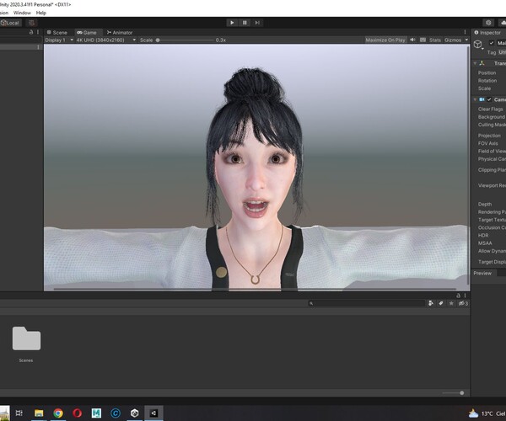Open Task View on the taskbar
Viewport: 506px width, 421px height.
coord(19,413)
